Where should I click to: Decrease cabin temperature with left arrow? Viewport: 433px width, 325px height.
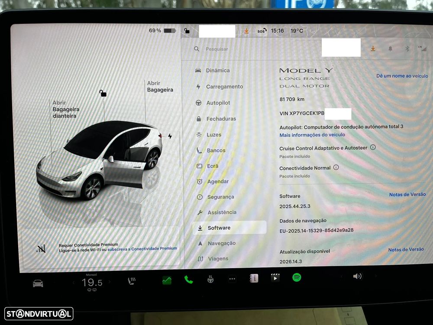coord(74,283)
